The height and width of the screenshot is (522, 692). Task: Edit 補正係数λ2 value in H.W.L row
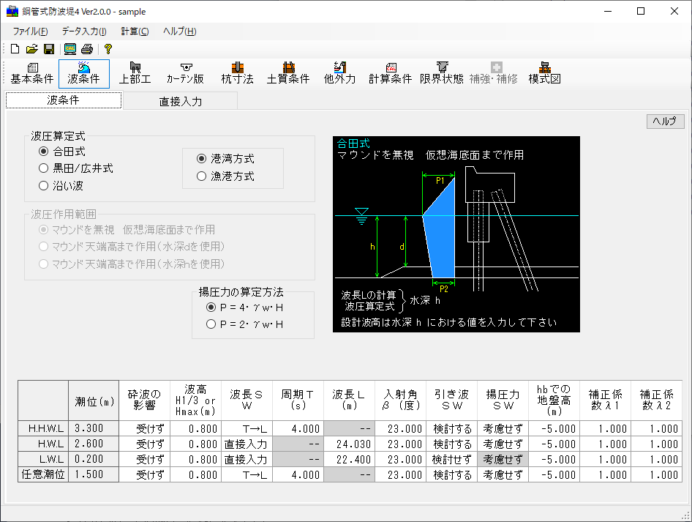[x=657, y=444]
